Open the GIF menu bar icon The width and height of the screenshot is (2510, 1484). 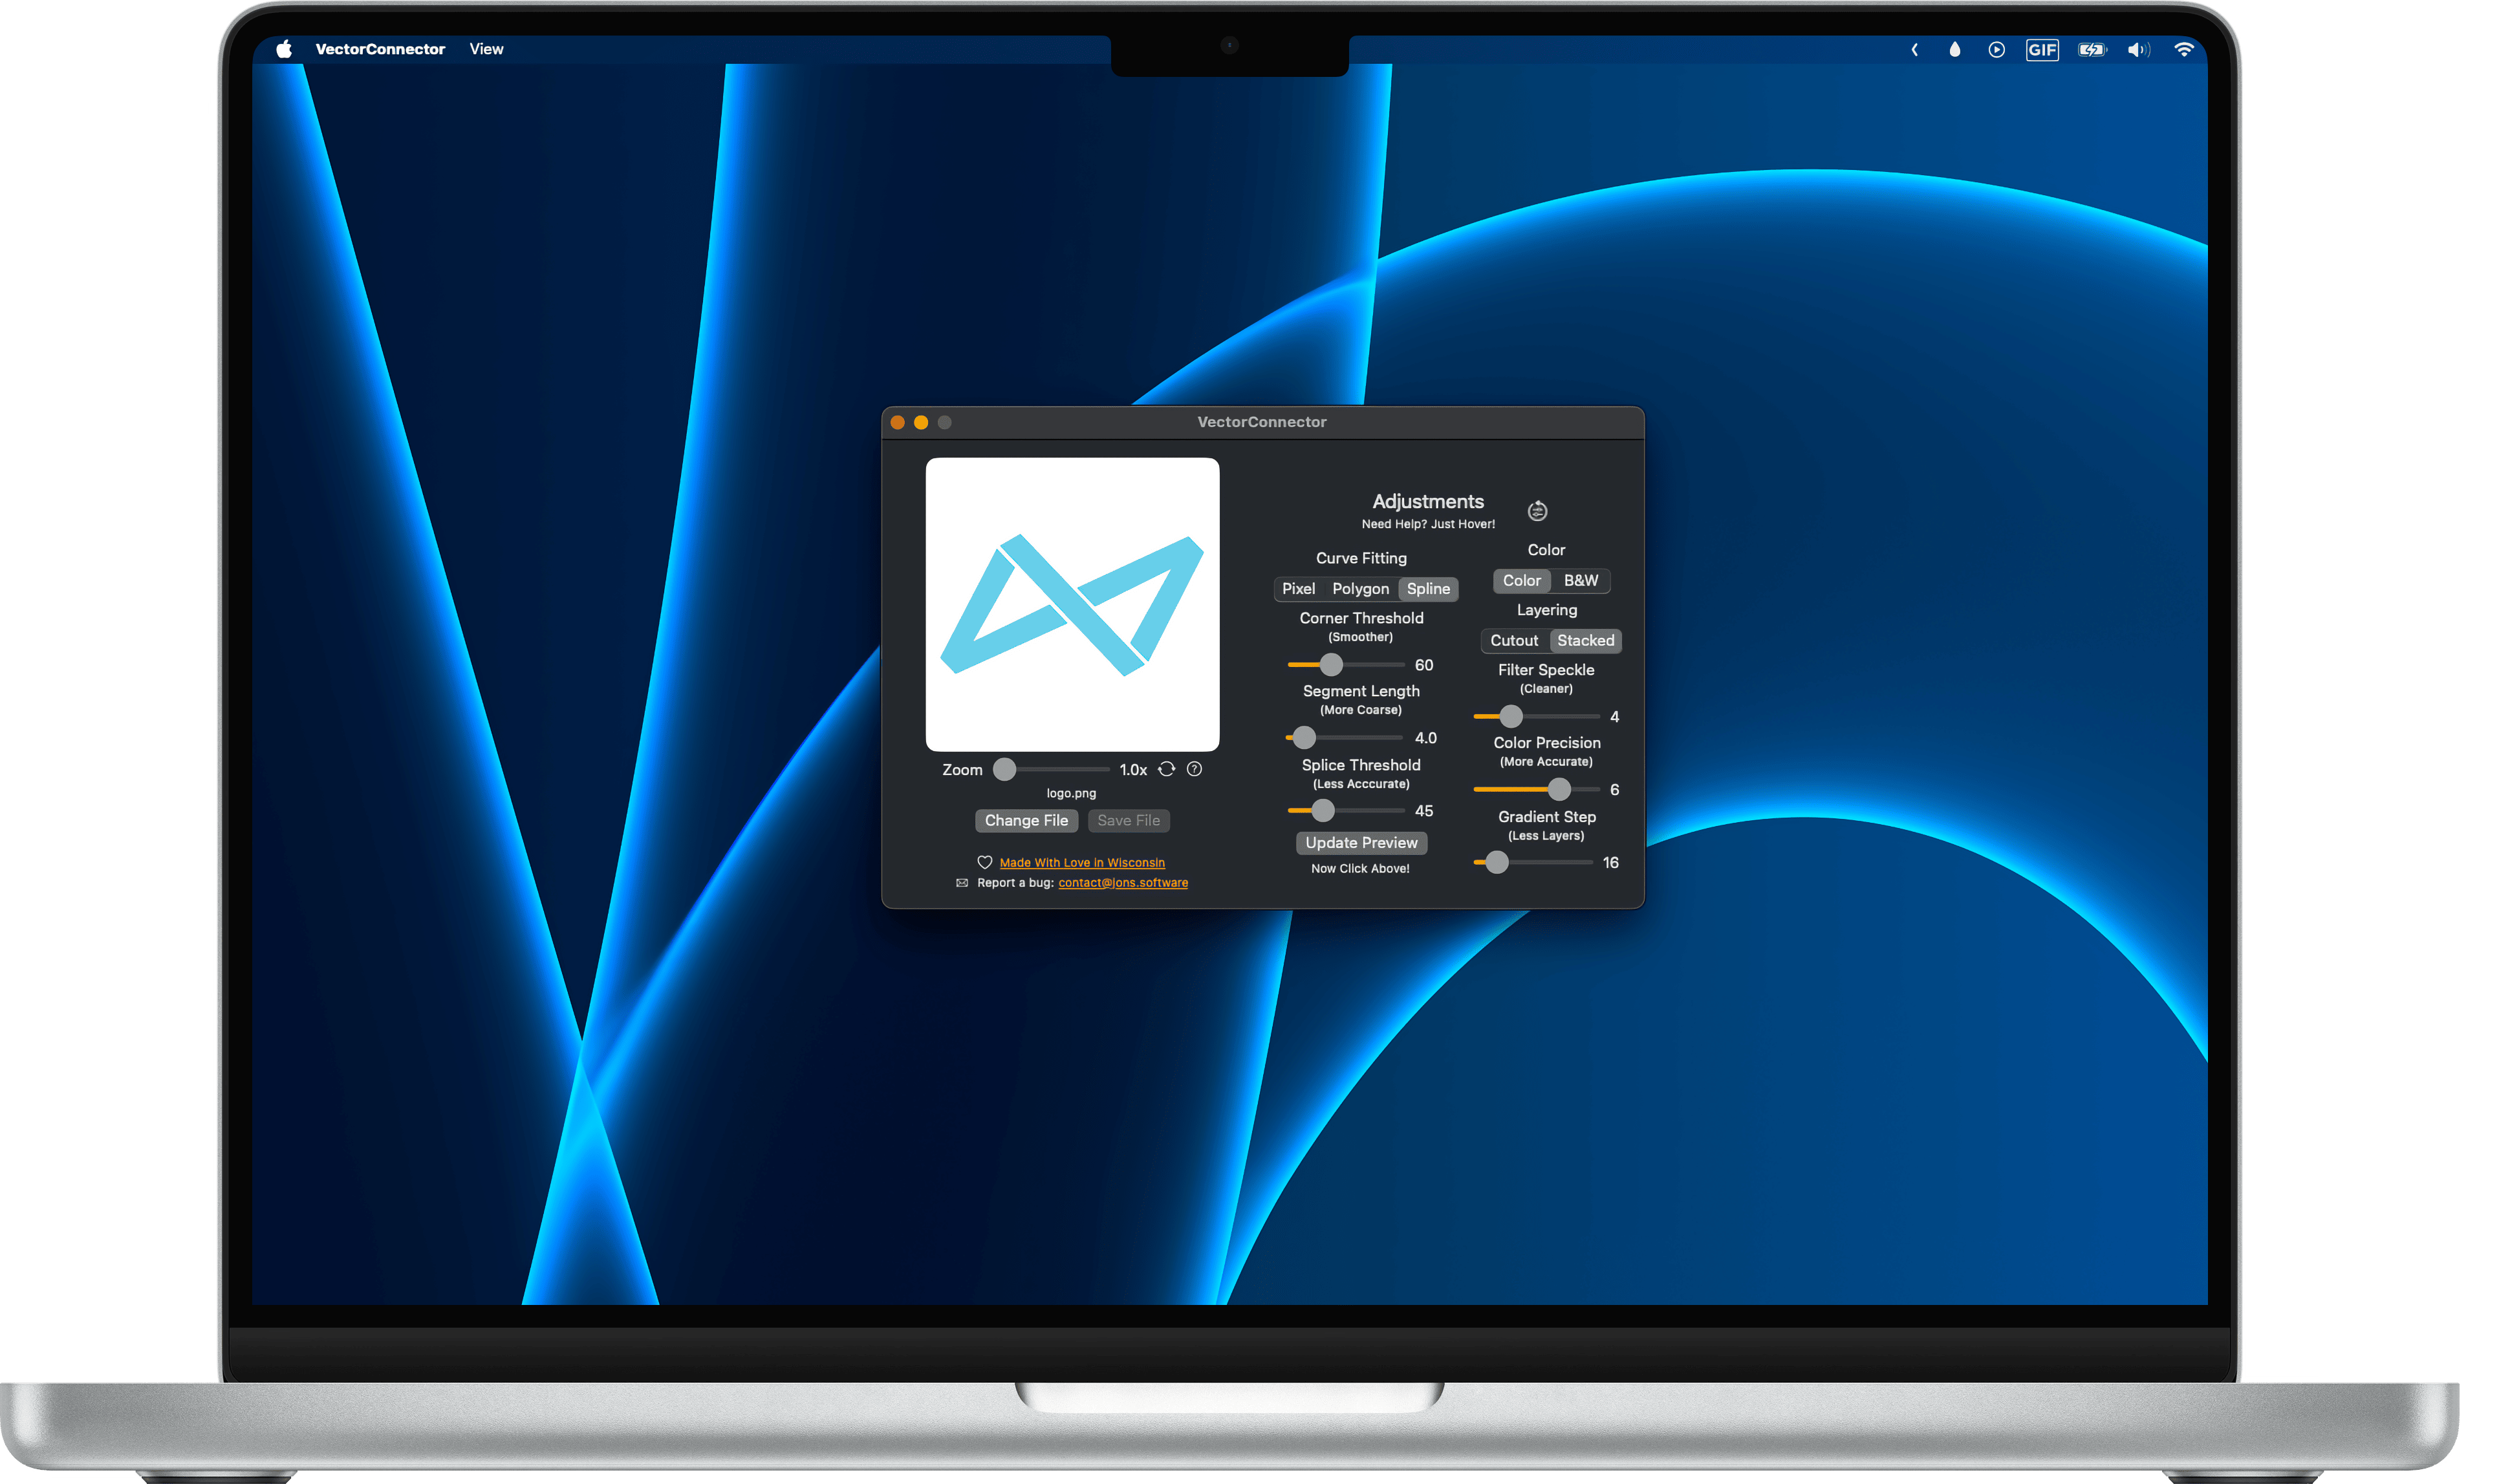[2043, 49]
